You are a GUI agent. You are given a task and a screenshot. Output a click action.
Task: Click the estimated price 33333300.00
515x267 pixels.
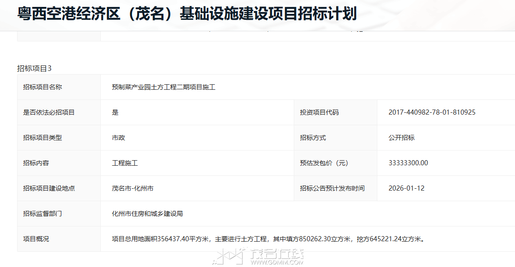pyautogui.click(x=408, y=163)
